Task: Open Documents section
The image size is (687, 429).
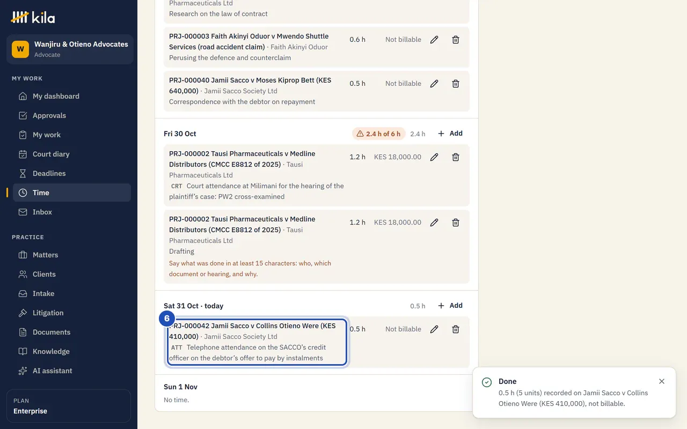Action: point(72,332)
